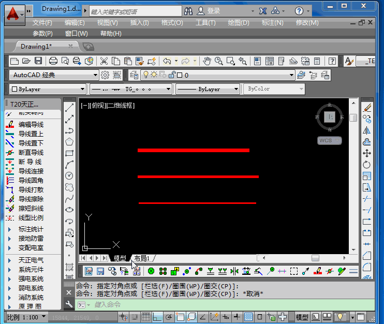This screenshot has height=324, width=384.
Task: Toggle the layer lightbulb on/off icon
Action: tap(146, 75)
